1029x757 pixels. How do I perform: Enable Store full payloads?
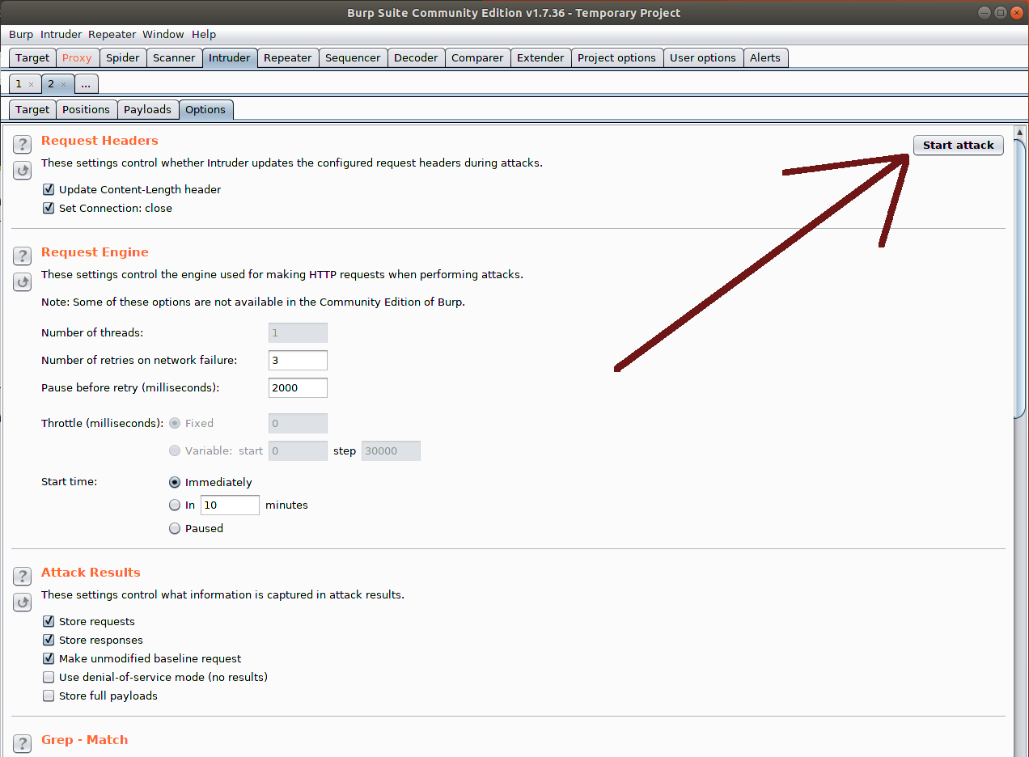coord(49,696)
